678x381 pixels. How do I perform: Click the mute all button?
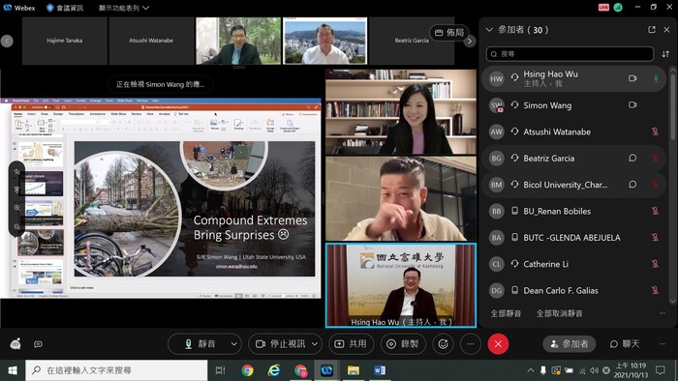point(506,313)
